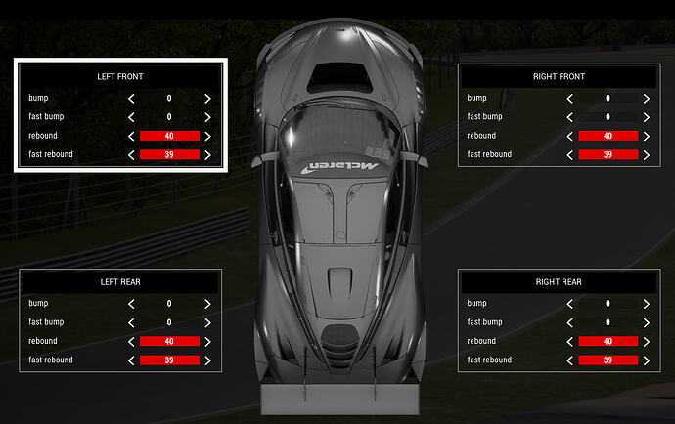This screenshot has width=675, height=424.
Task: Click Right Rear bump value 0
Action: click(x=608, y=304)
